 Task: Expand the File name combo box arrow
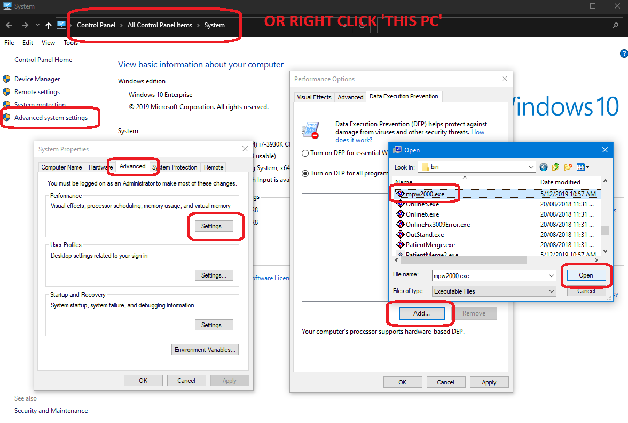tap(552, 276)
